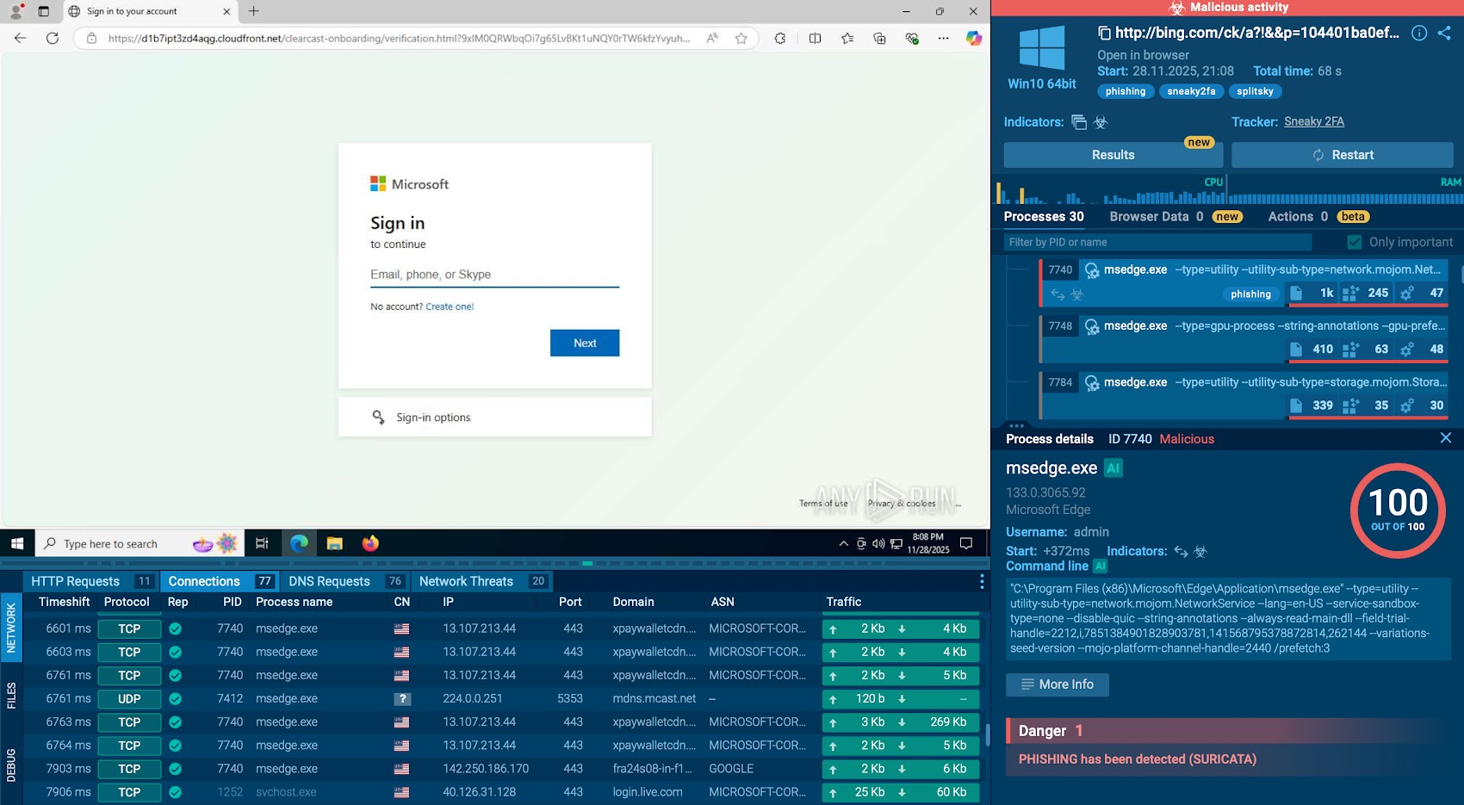Open the notification center icon
The image size is (1464, 805).
966,543
